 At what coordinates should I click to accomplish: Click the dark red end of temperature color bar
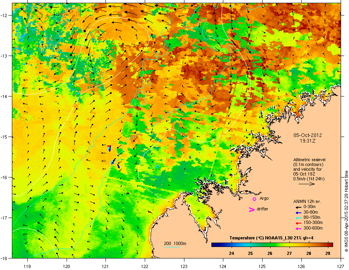point(330,245)
